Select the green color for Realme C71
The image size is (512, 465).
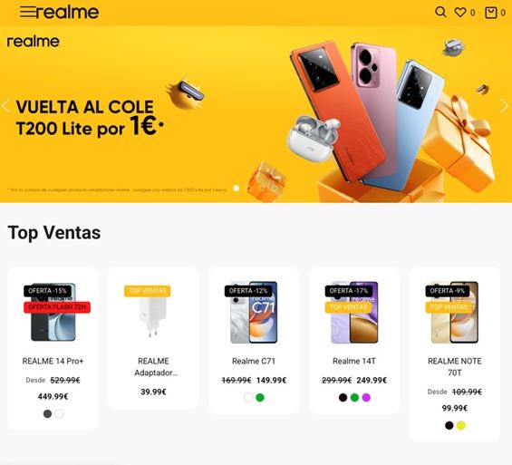[x=260, y=397]
